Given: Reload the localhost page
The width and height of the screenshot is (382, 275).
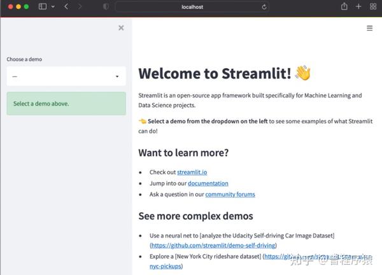Looking at the screenshot, I should [x=264, y=7].
